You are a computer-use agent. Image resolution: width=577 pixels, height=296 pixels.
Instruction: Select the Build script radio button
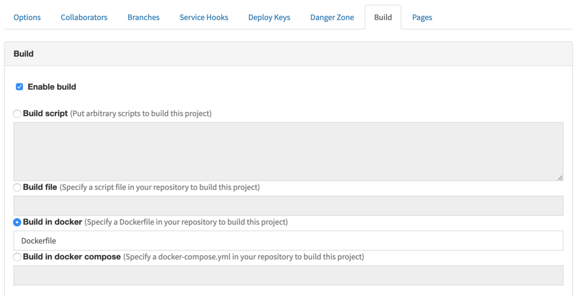point(17,114)
